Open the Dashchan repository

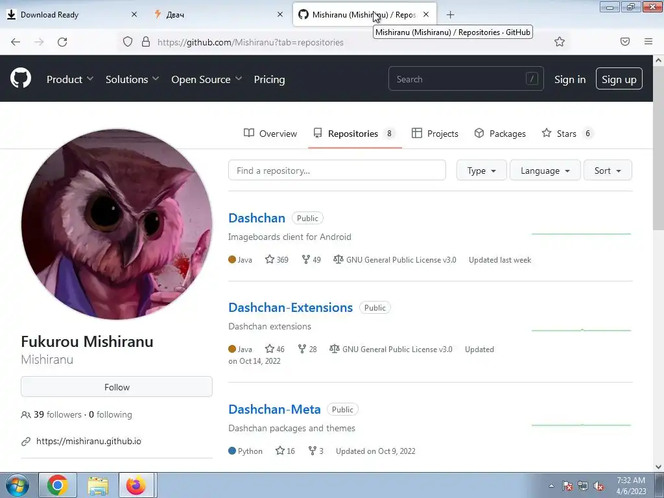click(257, 218)
